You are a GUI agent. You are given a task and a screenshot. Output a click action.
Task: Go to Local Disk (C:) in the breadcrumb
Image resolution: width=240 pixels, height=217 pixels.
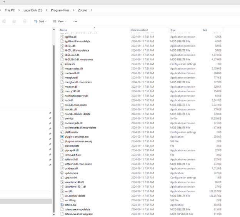[x=33, y=10]
